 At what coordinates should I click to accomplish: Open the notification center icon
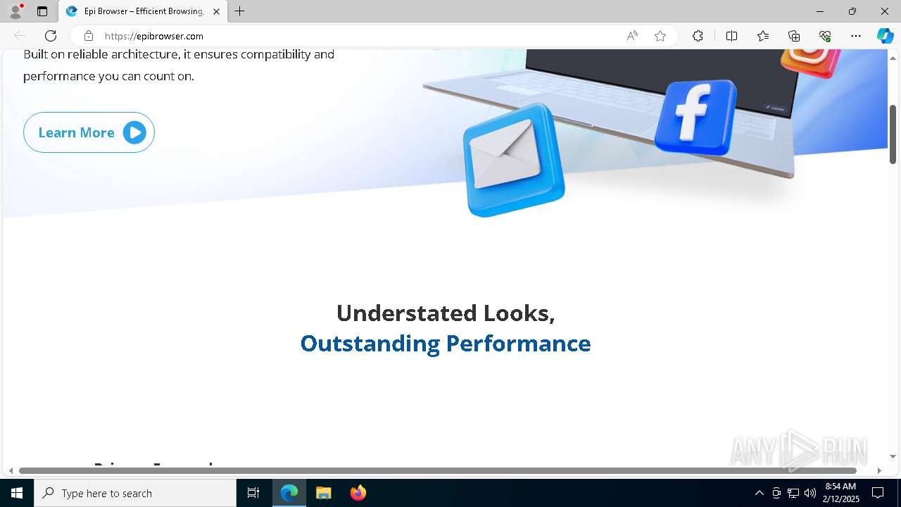(878, 493)
